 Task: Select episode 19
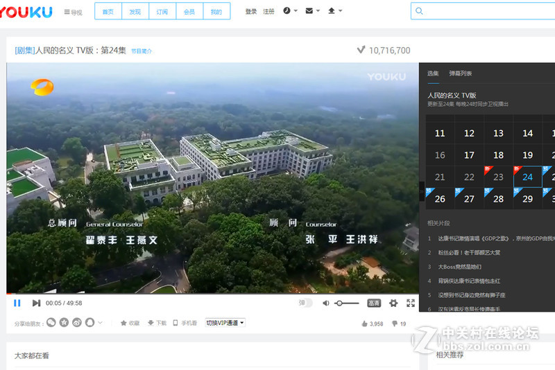pos(528,155)
